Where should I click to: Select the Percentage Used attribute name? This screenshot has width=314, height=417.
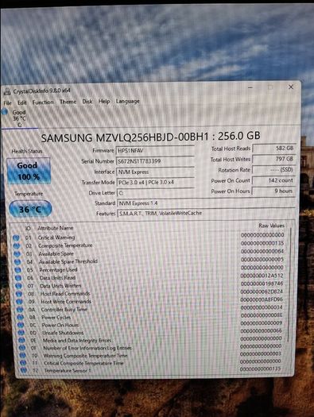(58, 270)
